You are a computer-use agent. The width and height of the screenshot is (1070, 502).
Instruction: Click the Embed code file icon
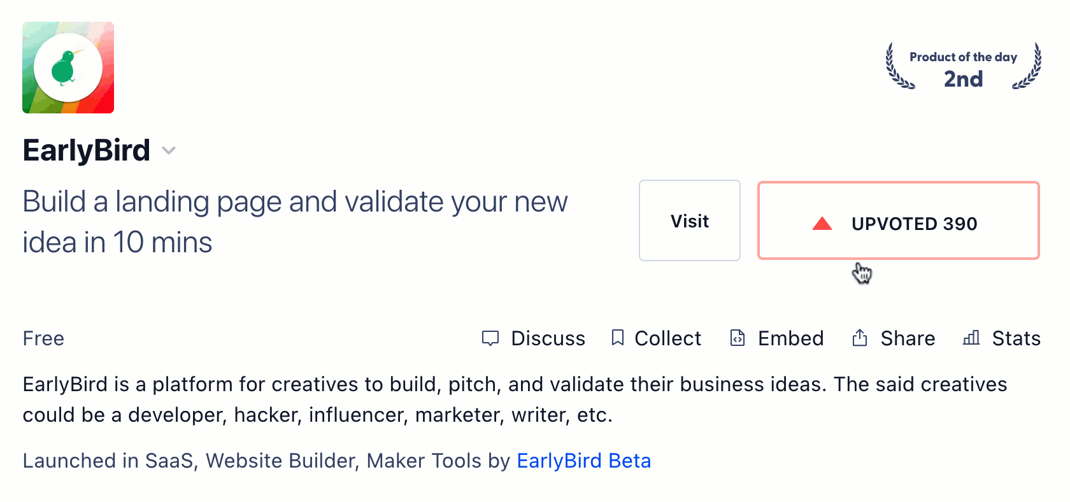(738, 338)
